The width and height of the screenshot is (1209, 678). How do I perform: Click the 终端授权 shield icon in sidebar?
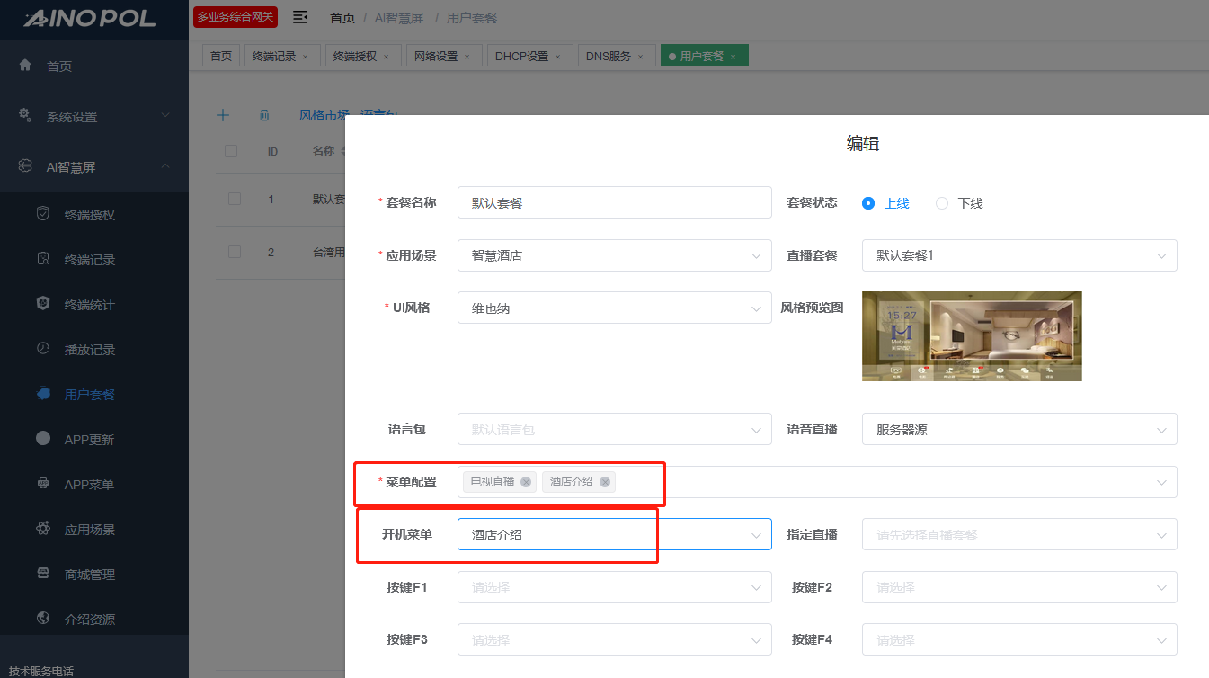click(x=43, y=214)
